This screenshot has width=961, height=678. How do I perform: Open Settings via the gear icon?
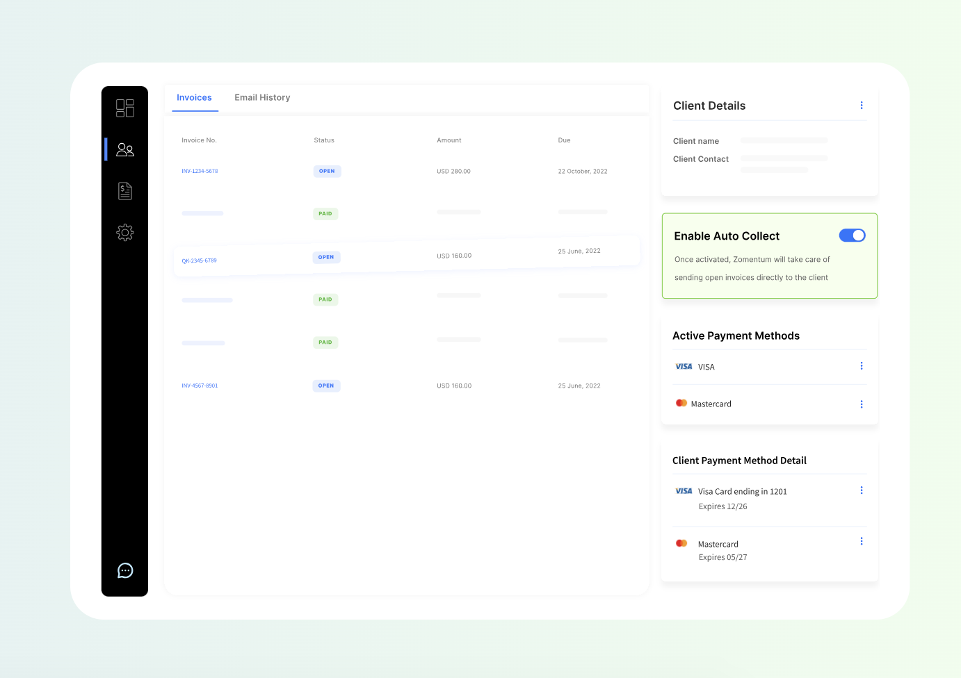point(124,232)
